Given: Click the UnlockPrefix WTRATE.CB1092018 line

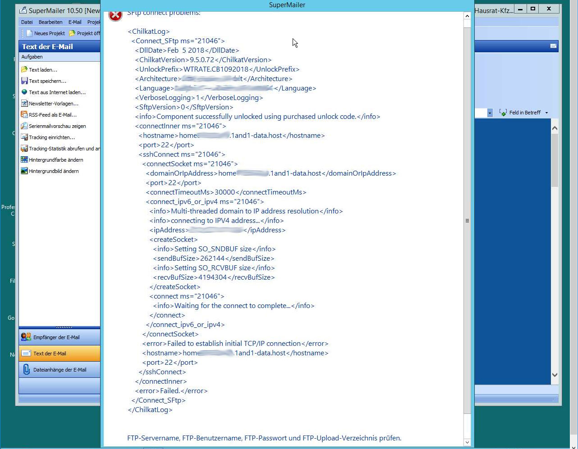Looking at the screenshot, I should [217, 69].
